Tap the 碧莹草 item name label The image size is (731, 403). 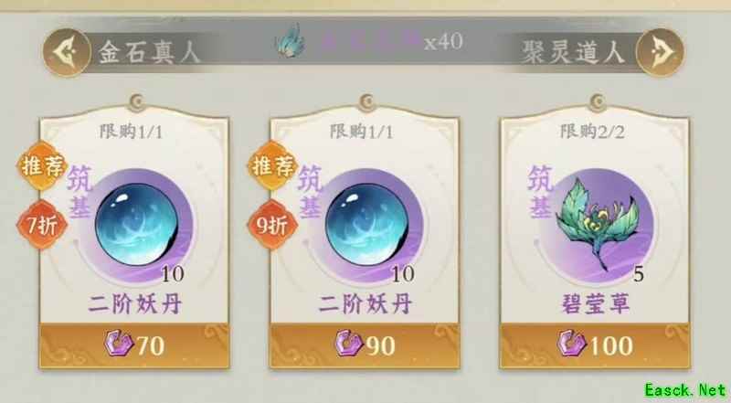(595, 303)
